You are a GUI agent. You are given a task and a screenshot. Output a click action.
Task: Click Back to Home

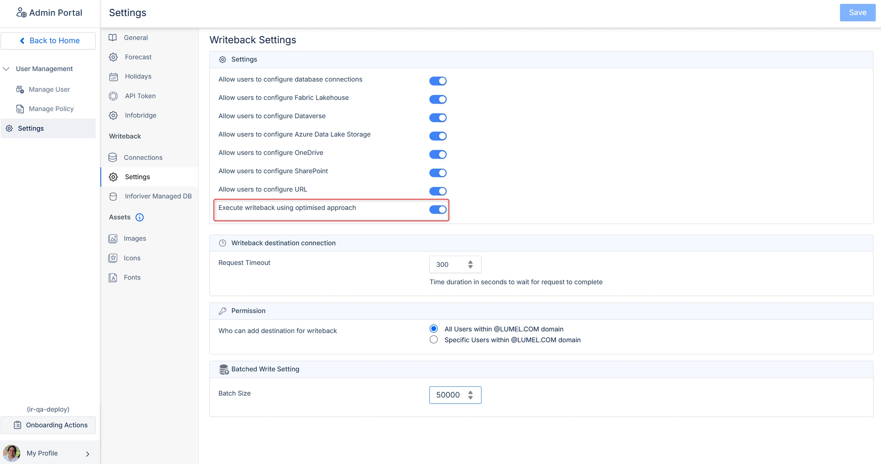[49, 41]
